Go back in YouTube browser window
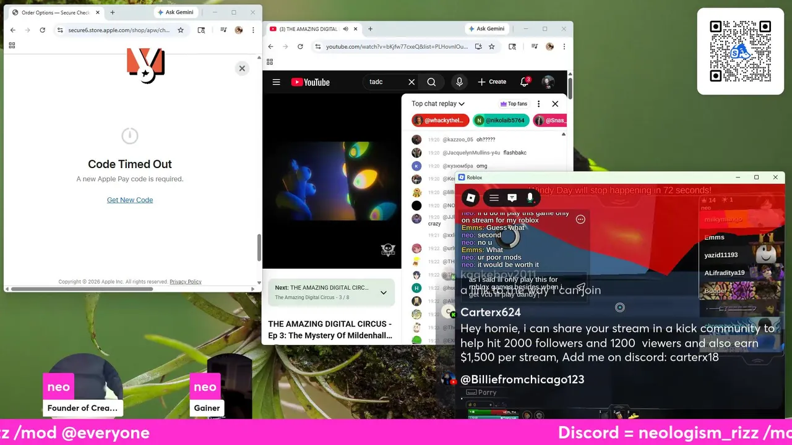 pyautogui.click(x=270, y=46)
